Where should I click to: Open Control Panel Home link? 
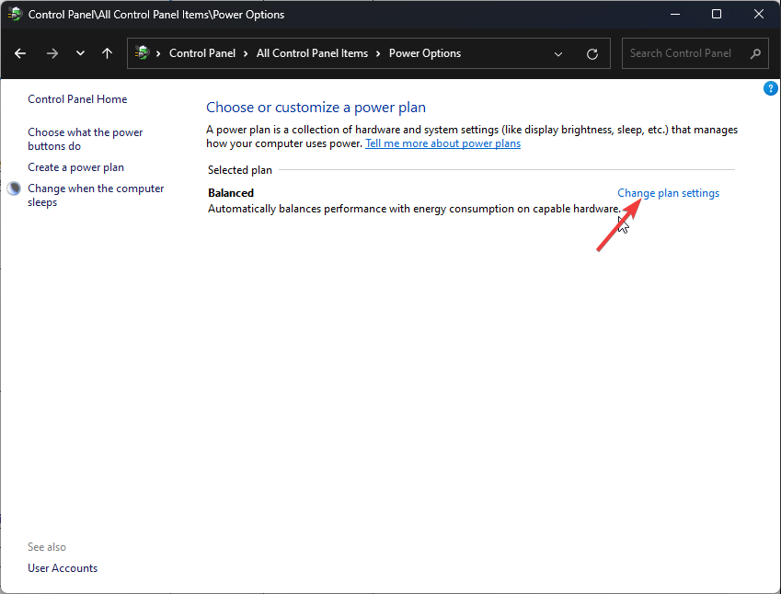point(77,99)
